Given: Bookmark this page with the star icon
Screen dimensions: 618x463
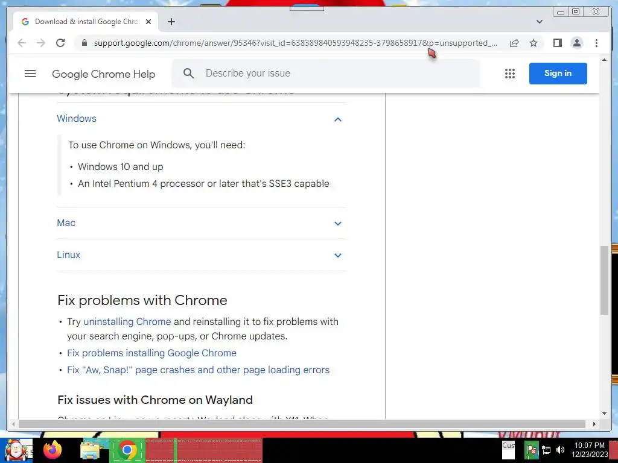Looking at the screenshot, I should coord(534,43).
